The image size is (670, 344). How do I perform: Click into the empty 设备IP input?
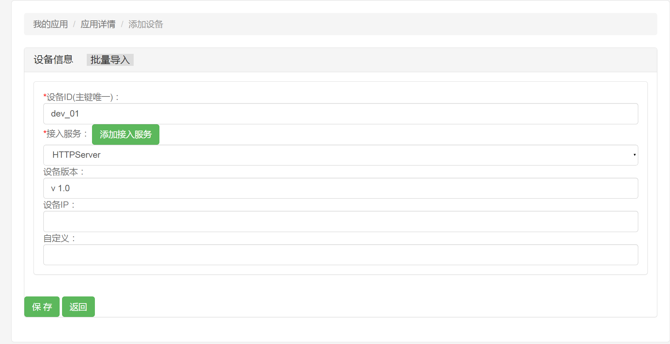point(340,221)
